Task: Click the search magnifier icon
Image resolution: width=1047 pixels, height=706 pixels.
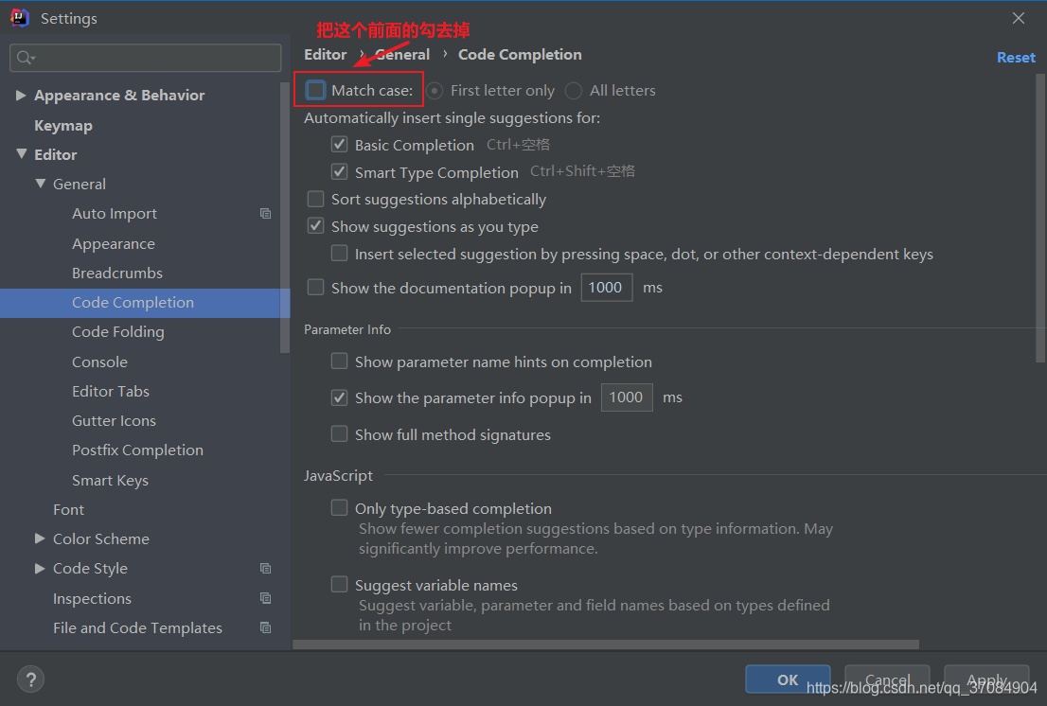Action: point(25,58)
